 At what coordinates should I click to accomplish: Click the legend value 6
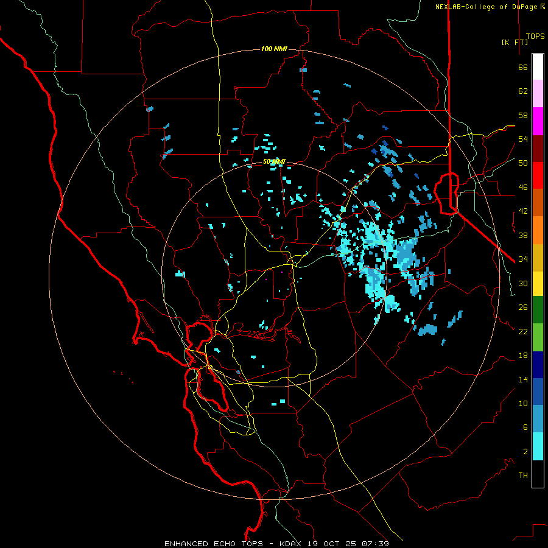pos(525,427)
